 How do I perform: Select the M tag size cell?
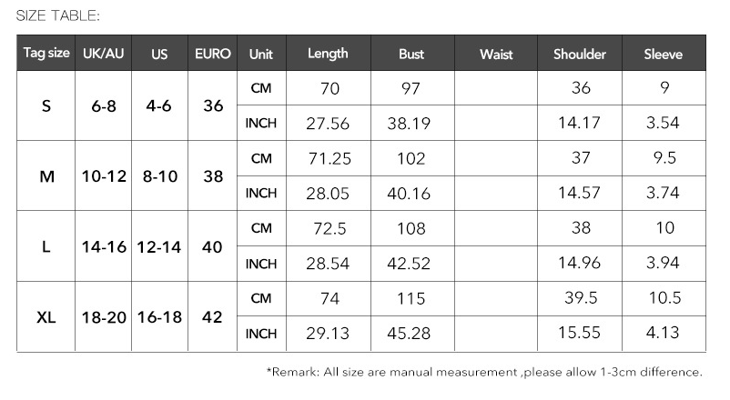(46, 175)
